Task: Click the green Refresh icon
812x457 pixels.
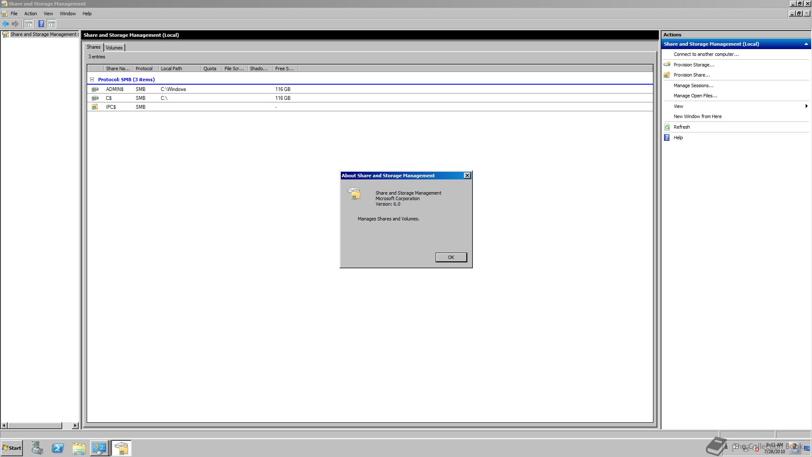Action: pos(667,127)
